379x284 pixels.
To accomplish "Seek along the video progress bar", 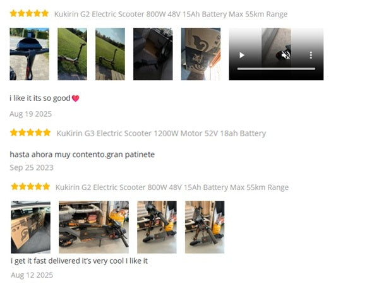I will (x=276, y=69).
